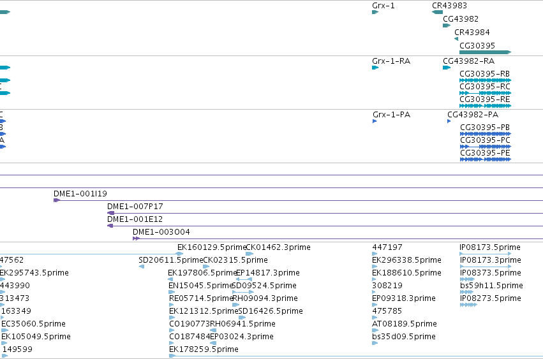The image size is (543, 359).
Task: Select EST EK178259.5prime
Action: (x=356, y=356)
